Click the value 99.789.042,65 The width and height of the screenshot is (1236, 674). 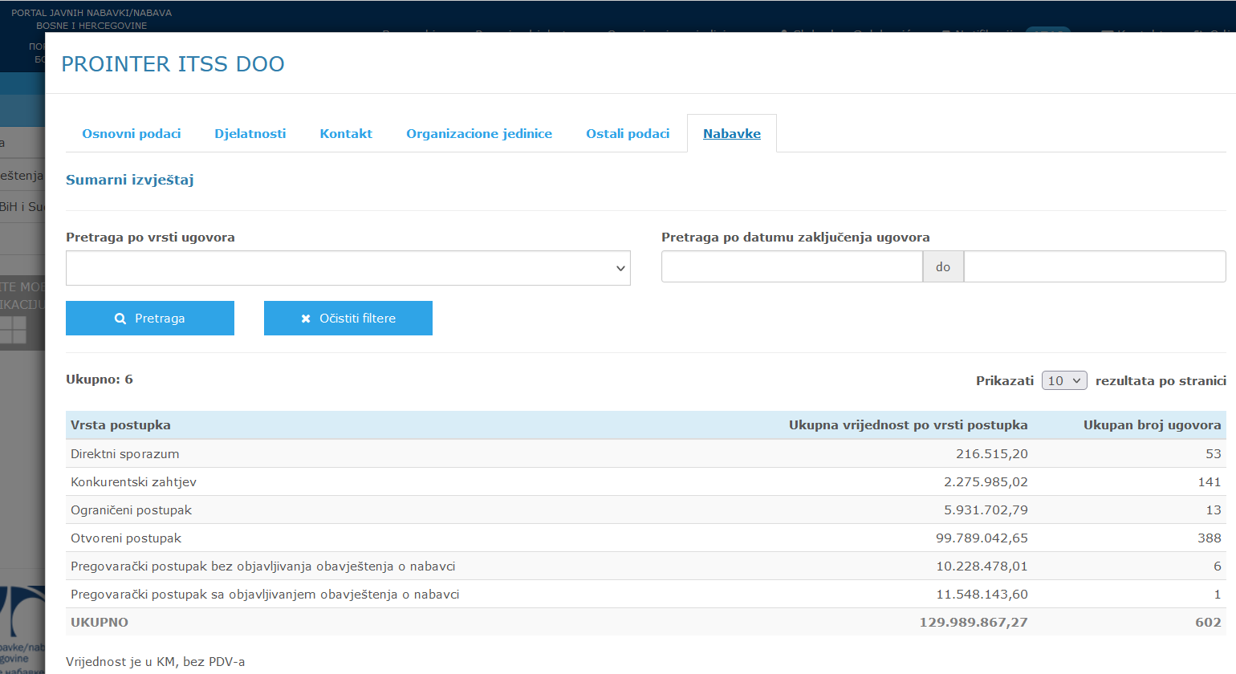coord(982,538)
